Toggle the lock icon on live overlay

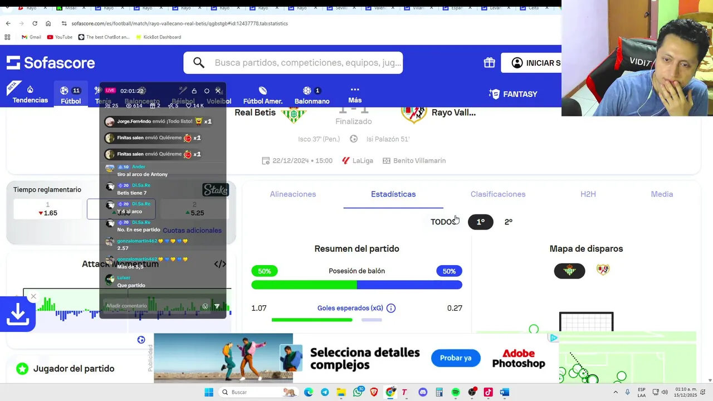coord(194,91)
